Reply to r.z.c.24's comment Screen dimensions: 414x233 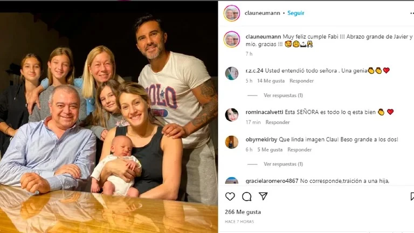point(302,81)
